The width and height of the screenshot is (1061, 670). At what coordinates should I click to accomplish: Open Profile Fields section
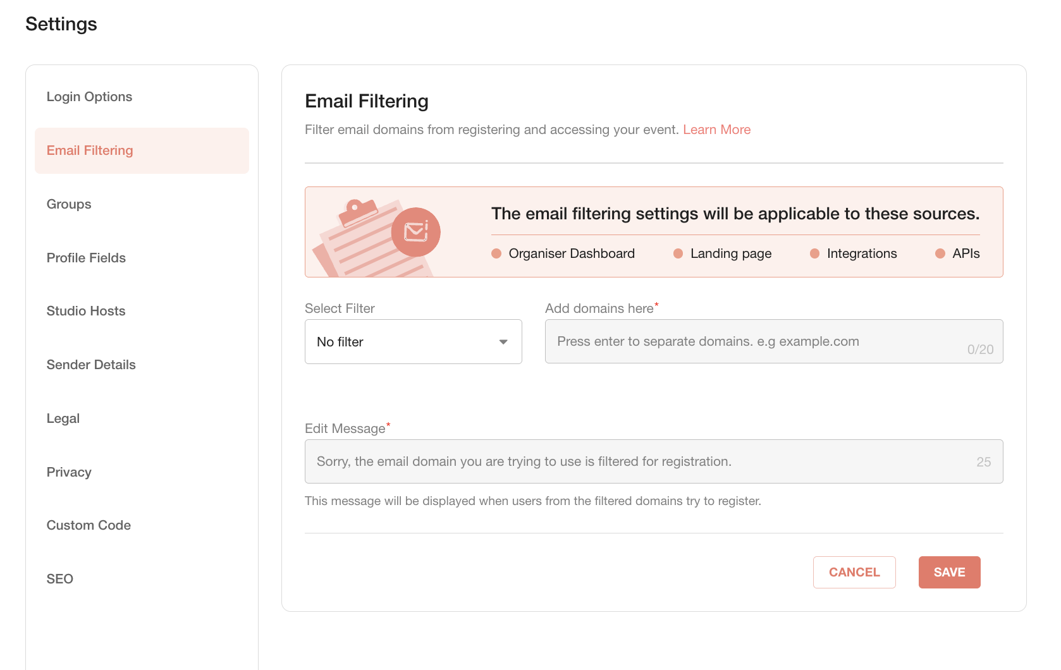click(86, 258)
